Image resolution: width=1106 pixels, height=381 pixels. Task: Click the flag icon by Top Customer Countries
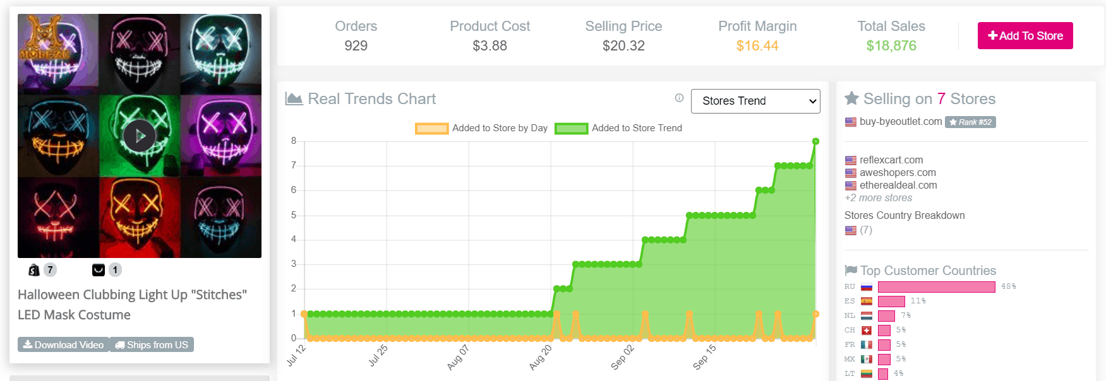(851, 271)
